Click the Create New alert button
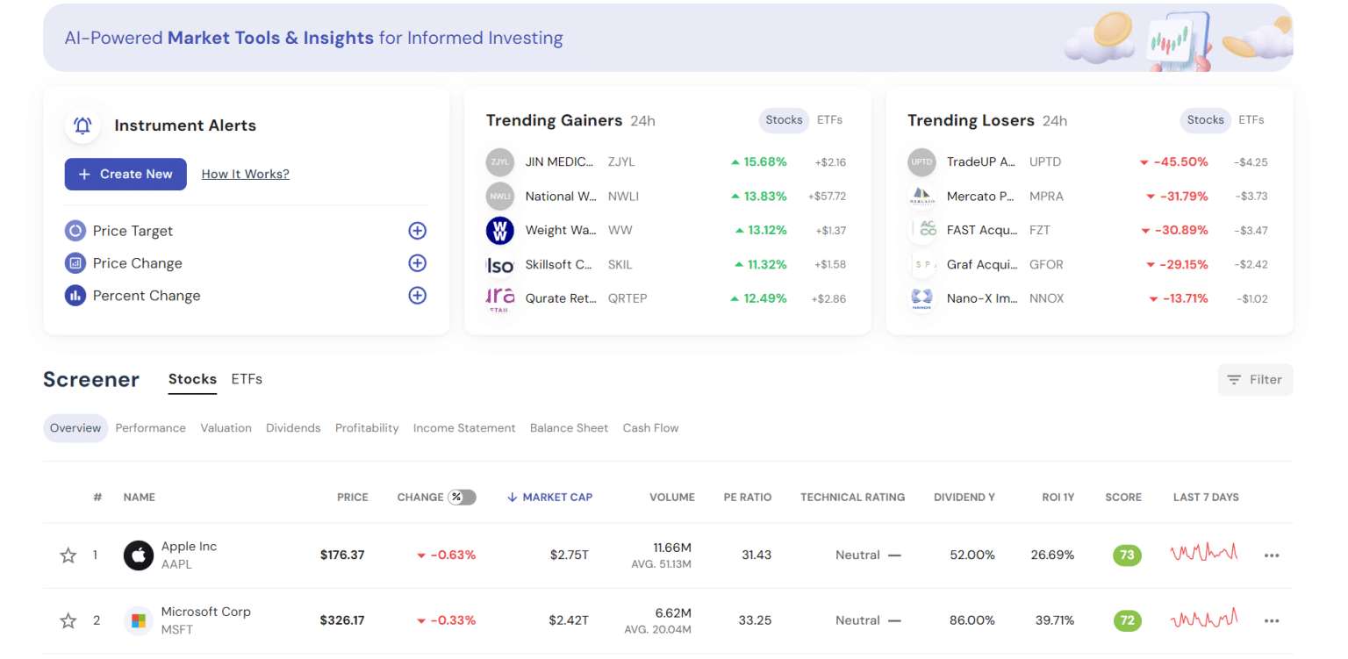This screenshot has width=1348, height=659. point(125,175)
